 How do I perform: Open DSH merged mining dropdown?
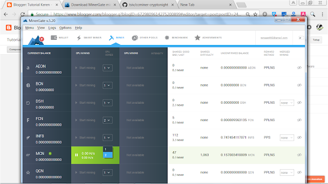click(287, 103)
